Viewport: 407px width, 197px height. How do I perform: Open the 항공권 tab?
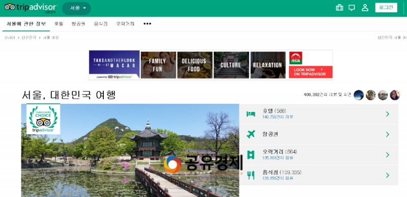pyautogui.click(x=78, y=23)
